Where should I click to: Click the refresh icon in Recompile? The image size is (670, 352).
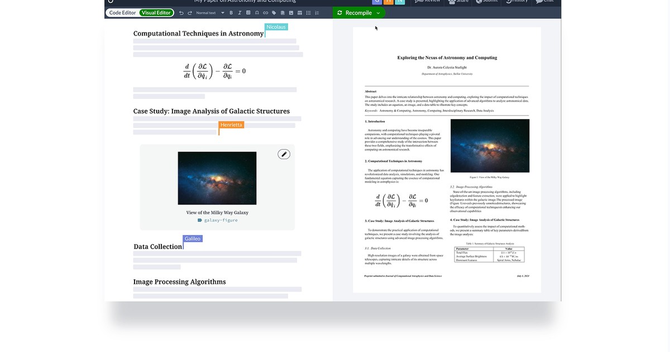point(339,13)
